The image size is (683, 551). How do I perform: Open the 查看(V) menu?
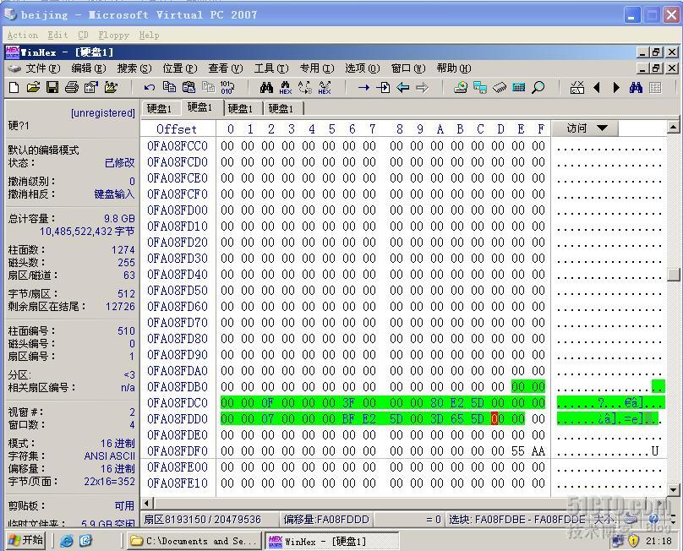[226, 68]
